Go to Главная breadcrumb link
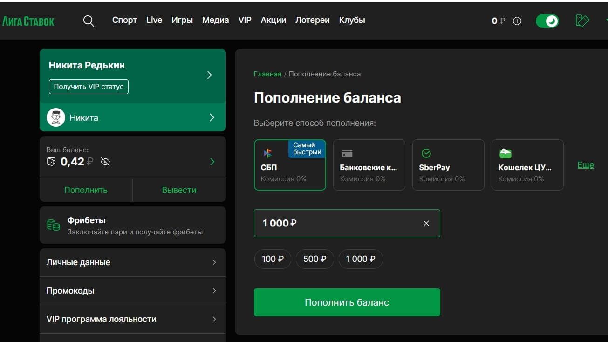 267,74
